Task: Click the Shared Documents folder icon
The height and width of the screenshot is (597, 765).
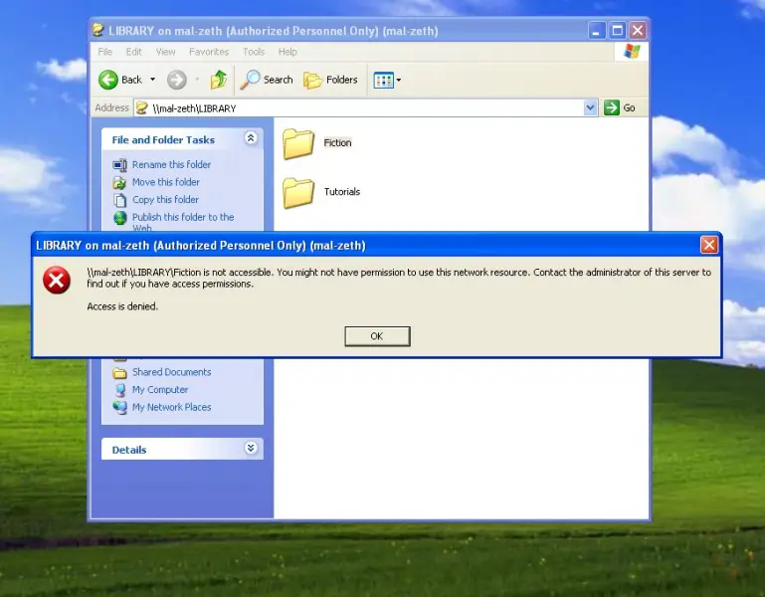Action: pos(120,373)
